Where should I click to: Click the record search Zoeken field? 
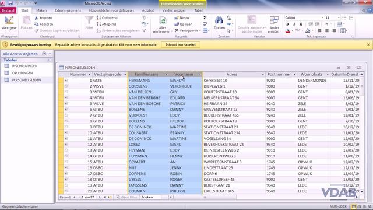(x=154, y=197)
